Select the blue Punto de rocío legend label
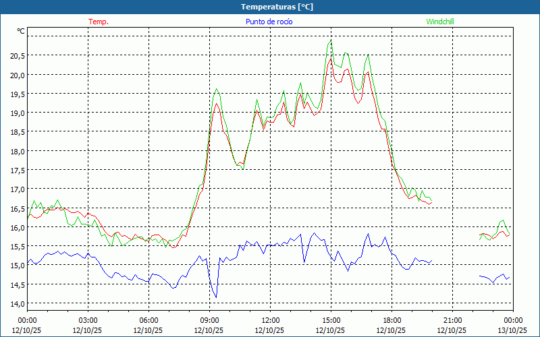 coord(269,22)
